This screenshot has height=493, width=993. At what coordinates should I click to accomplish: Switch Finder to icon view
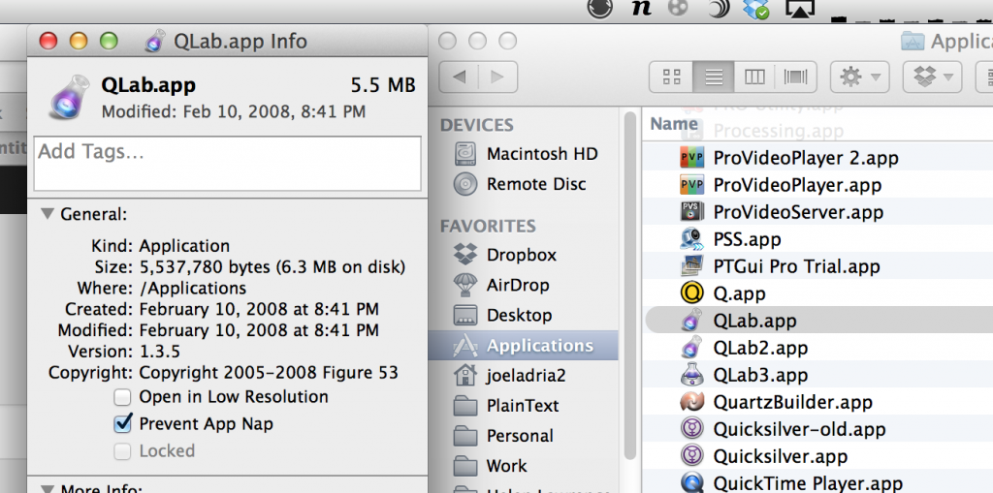(x=671, y=77)
